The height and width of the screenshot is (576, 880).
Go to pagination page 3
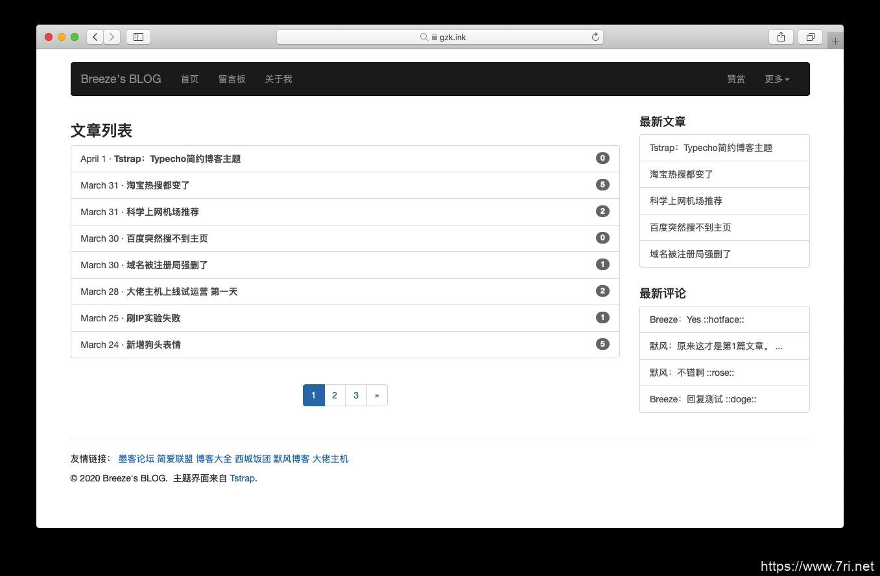pyautogui.click(x=356, y=395)
